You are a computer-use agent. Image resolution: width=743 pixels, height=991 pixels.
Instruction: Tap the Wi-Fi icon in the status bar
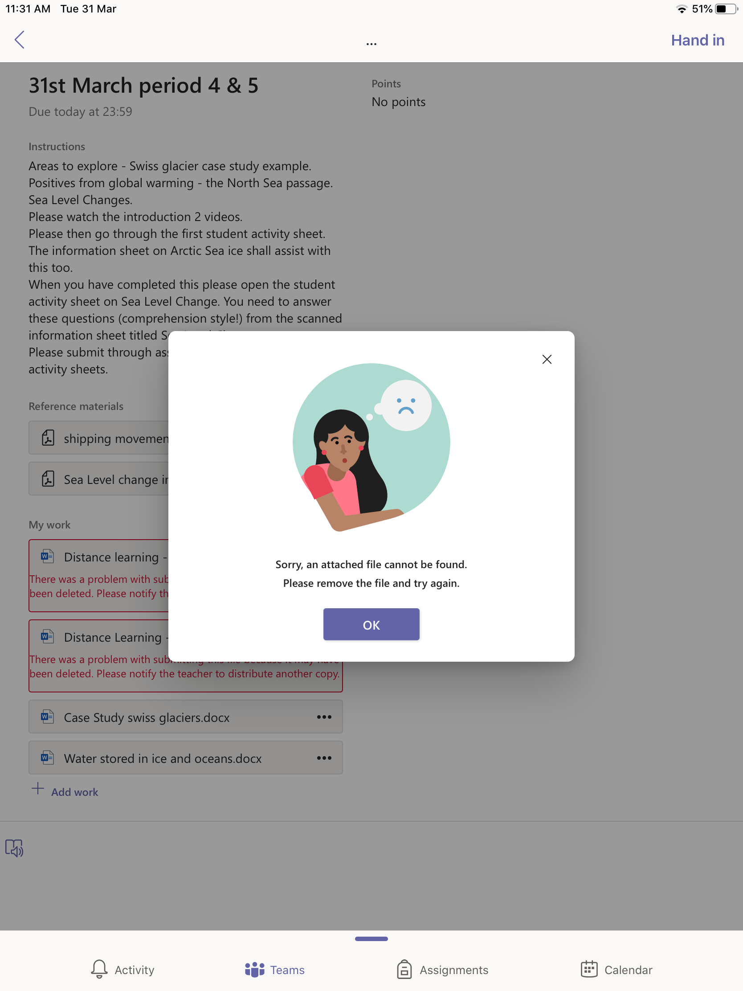tap(682, 9)
